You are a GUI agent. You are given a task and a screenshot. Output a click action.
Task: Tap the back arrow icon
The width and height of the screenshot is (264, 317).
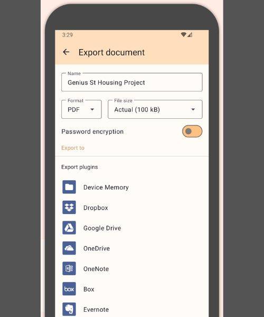point(66,52)
